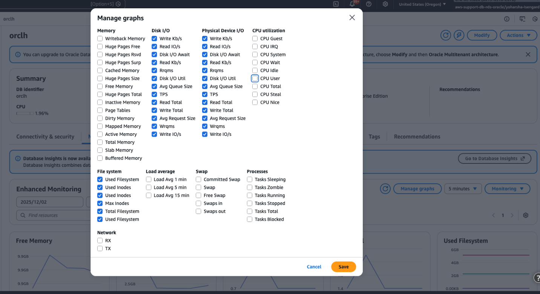
Task: Enable the CPU User checkbox
Action: 255,79
